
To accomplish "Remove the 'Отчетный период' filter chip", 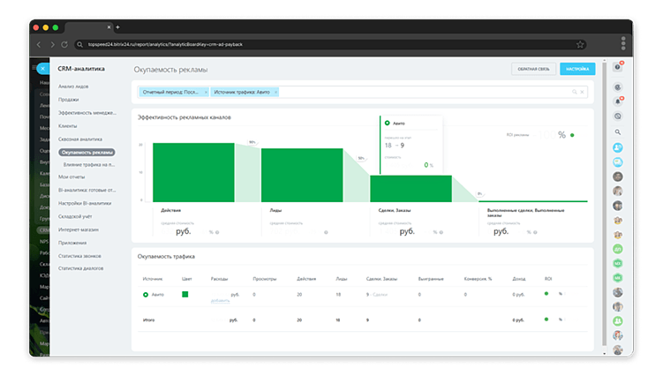I will coord(206,92).
